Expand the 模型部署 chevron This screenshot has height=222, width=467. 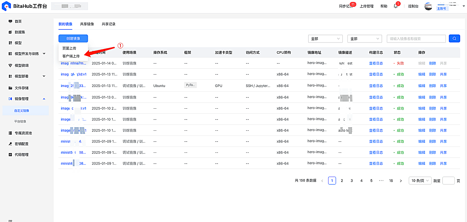[x=44, y=76]
